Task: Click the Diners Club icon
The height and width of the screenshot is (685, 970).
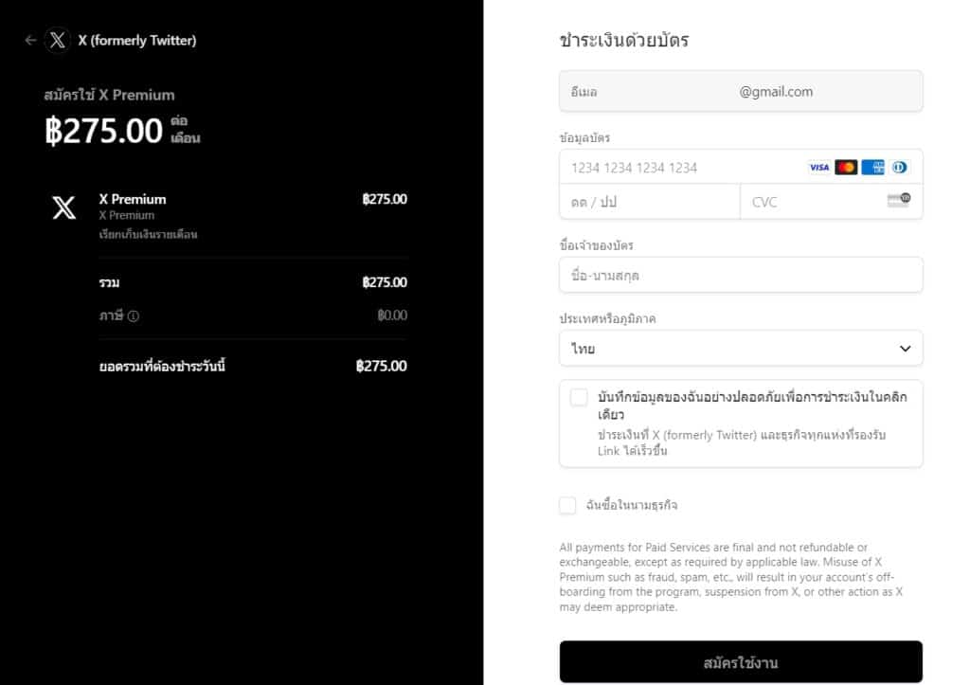Action: 899,168
